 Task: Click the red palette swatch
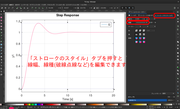[x=26, y=104]
